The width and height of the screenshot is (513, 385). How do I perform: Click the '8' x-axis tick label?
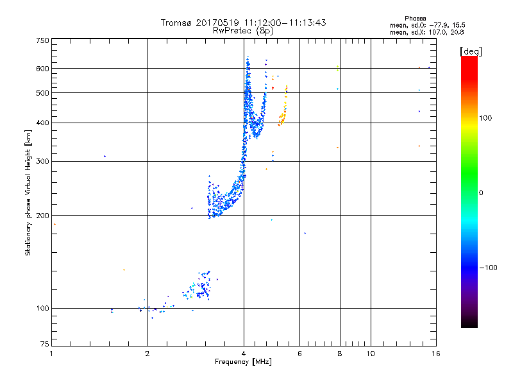340,354
